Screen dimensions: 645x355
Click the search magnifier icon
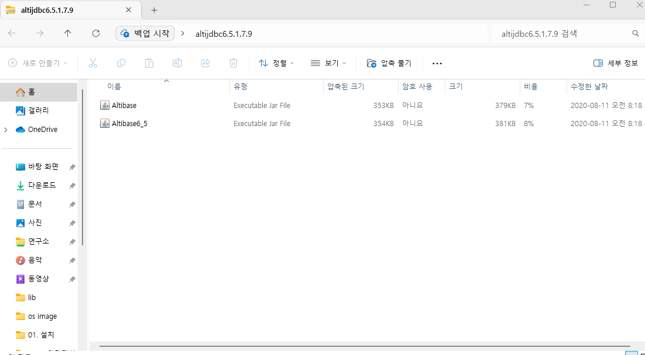point(636,34)
